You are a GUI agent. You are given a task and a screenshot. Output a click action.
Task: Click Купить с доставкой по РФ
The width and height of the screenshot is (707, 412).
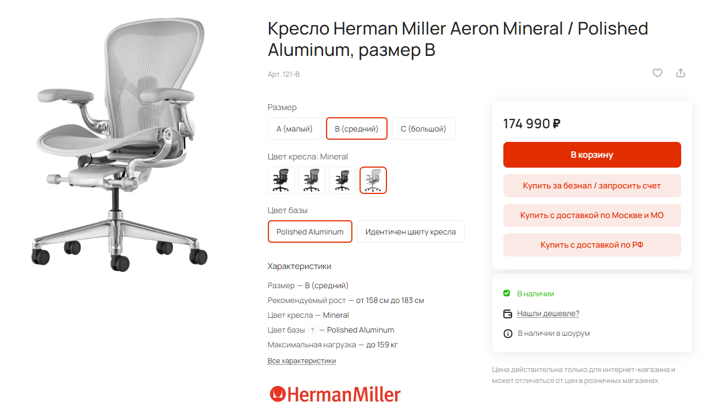click(592, 245)
